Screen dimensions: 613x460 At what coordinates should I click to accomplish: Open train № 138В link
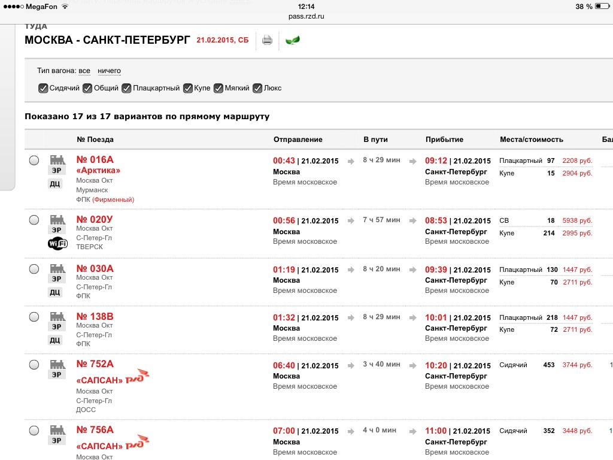[x=95, y=316]
